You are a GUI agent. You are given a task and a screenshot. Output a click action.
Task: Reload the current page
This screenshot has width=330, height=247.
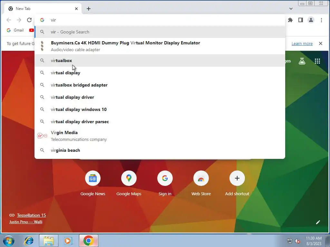point(29,20)
